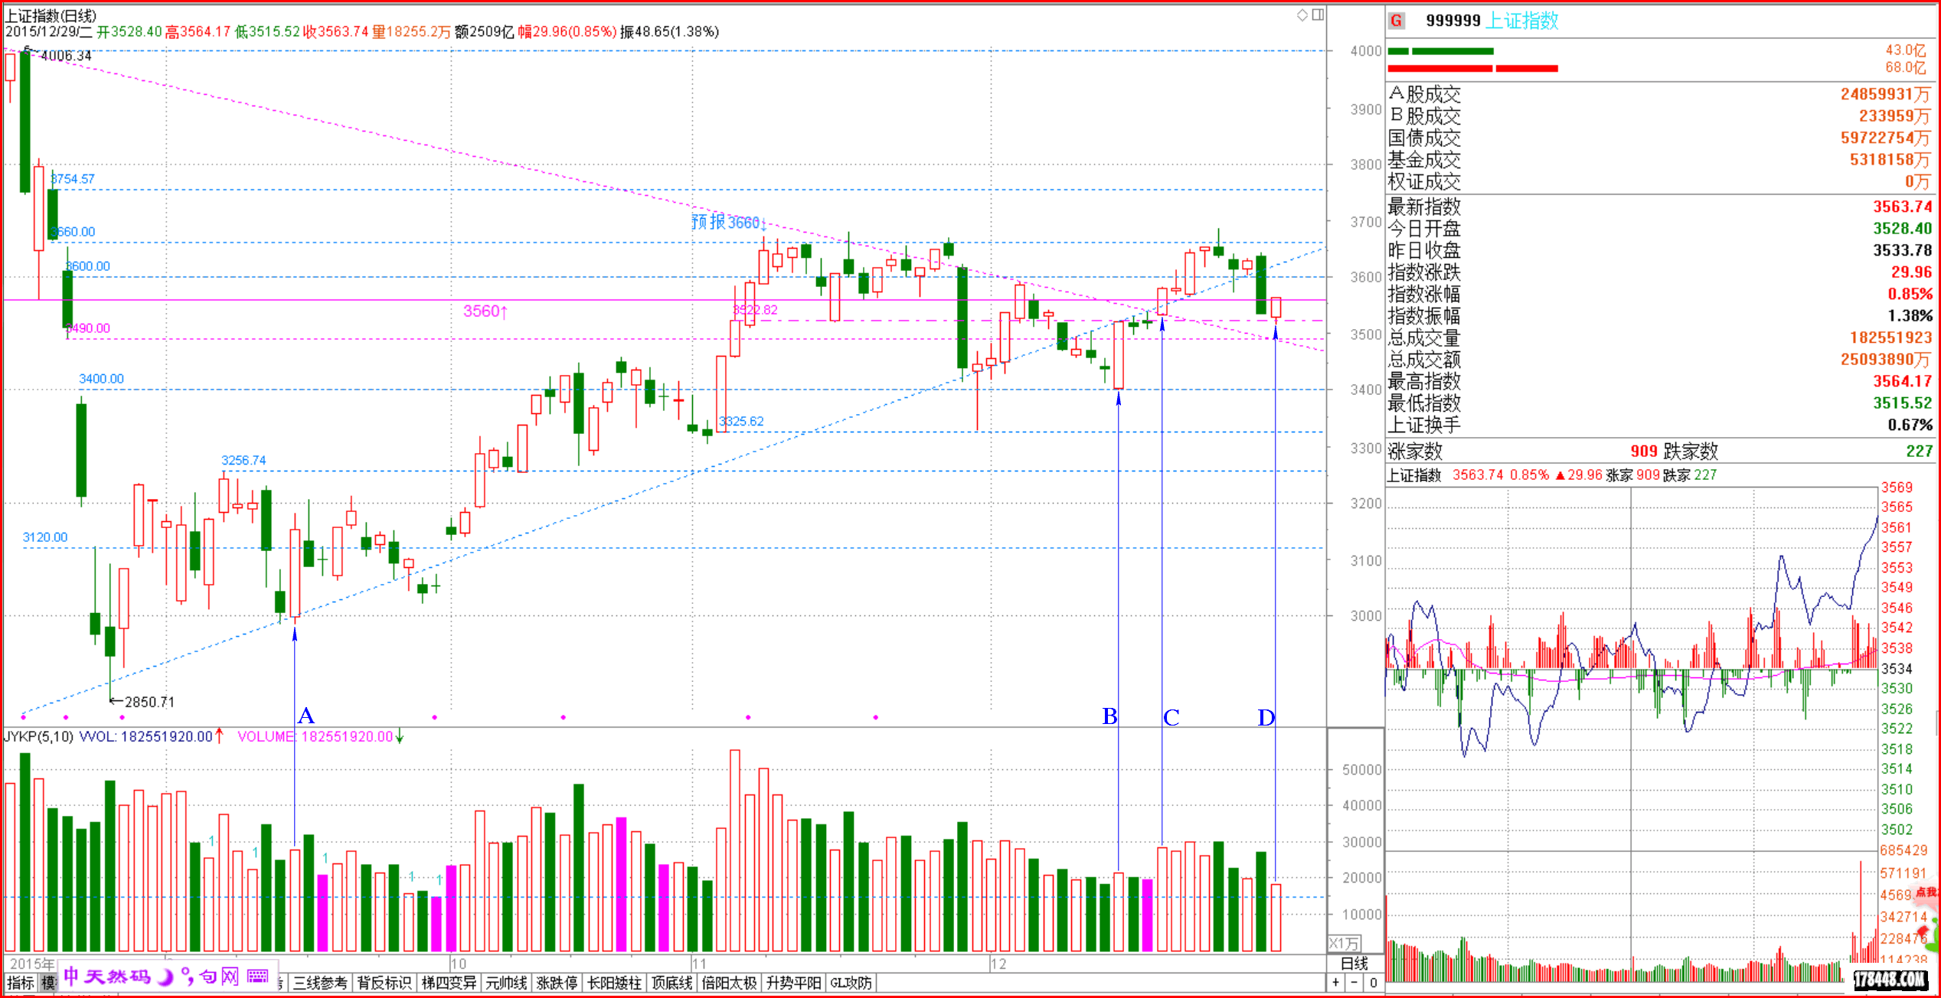Viewport: 1941px width, 998px height.
Task: Click the 中天然码 input method logo
Action: click(106, 977)
